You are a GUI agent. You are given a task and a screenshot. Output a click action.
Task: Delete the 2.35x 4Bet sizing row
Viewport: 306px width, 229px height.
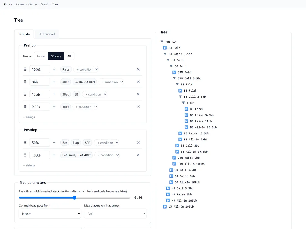(x=138, y=107)
